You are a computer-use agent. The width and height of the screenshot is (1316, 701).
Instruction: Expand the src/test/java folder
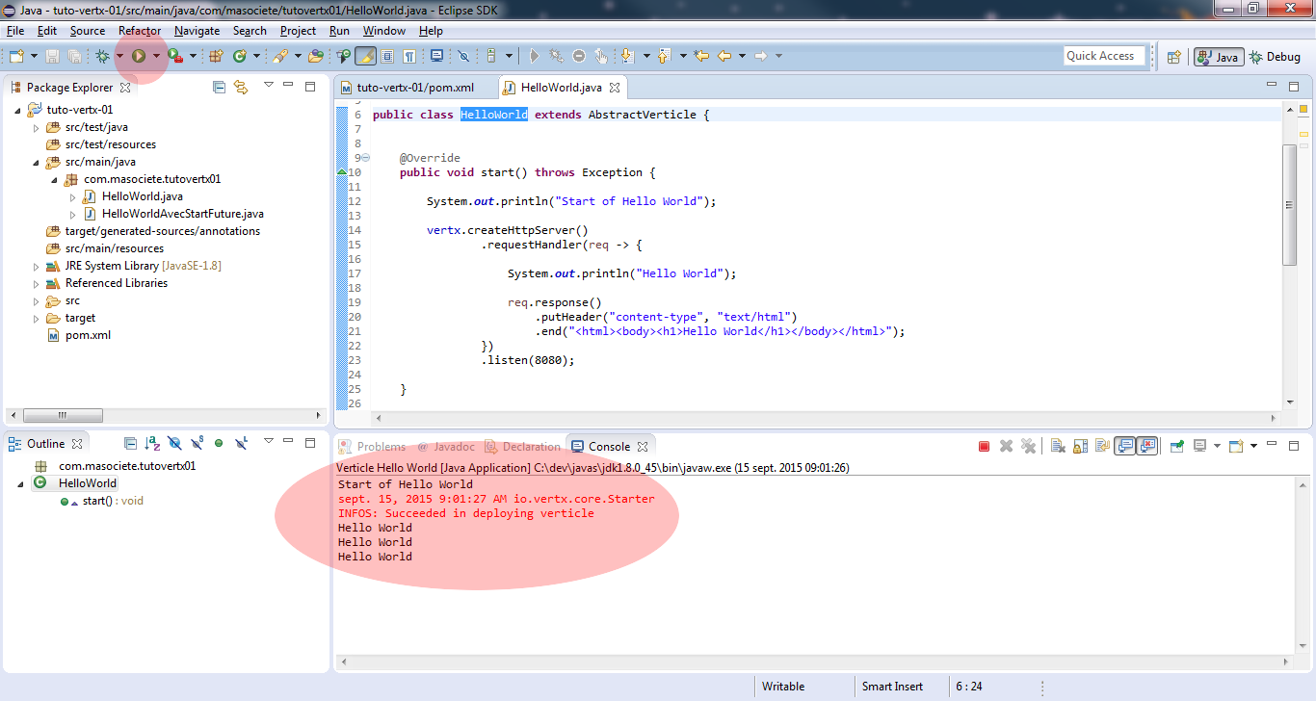click(37, 127)
